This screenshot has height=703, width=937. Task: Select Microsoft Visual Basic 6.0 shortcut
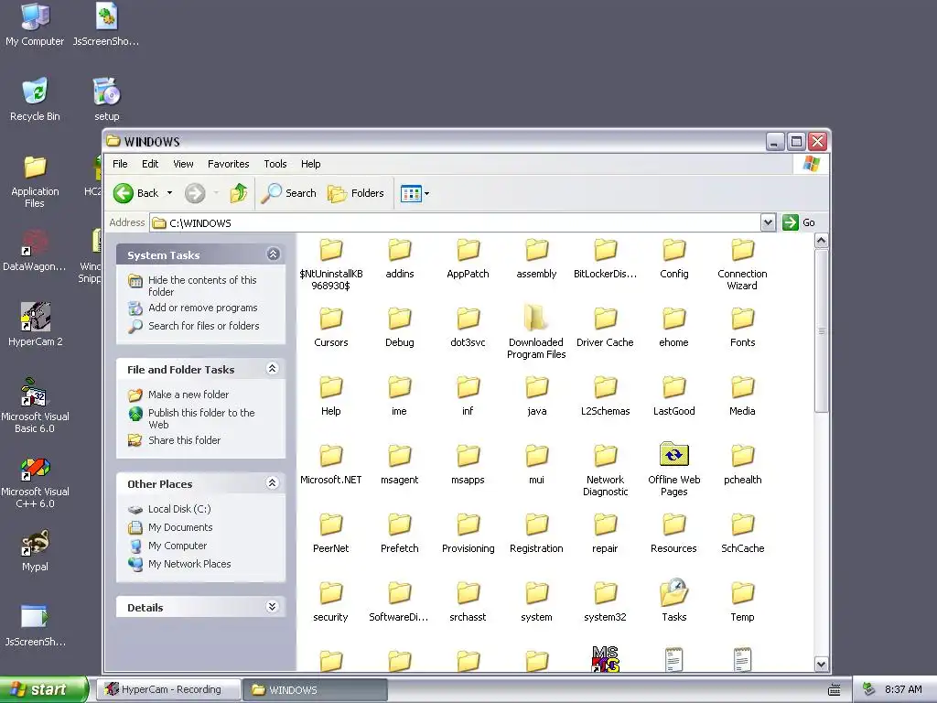coord(35,406)
